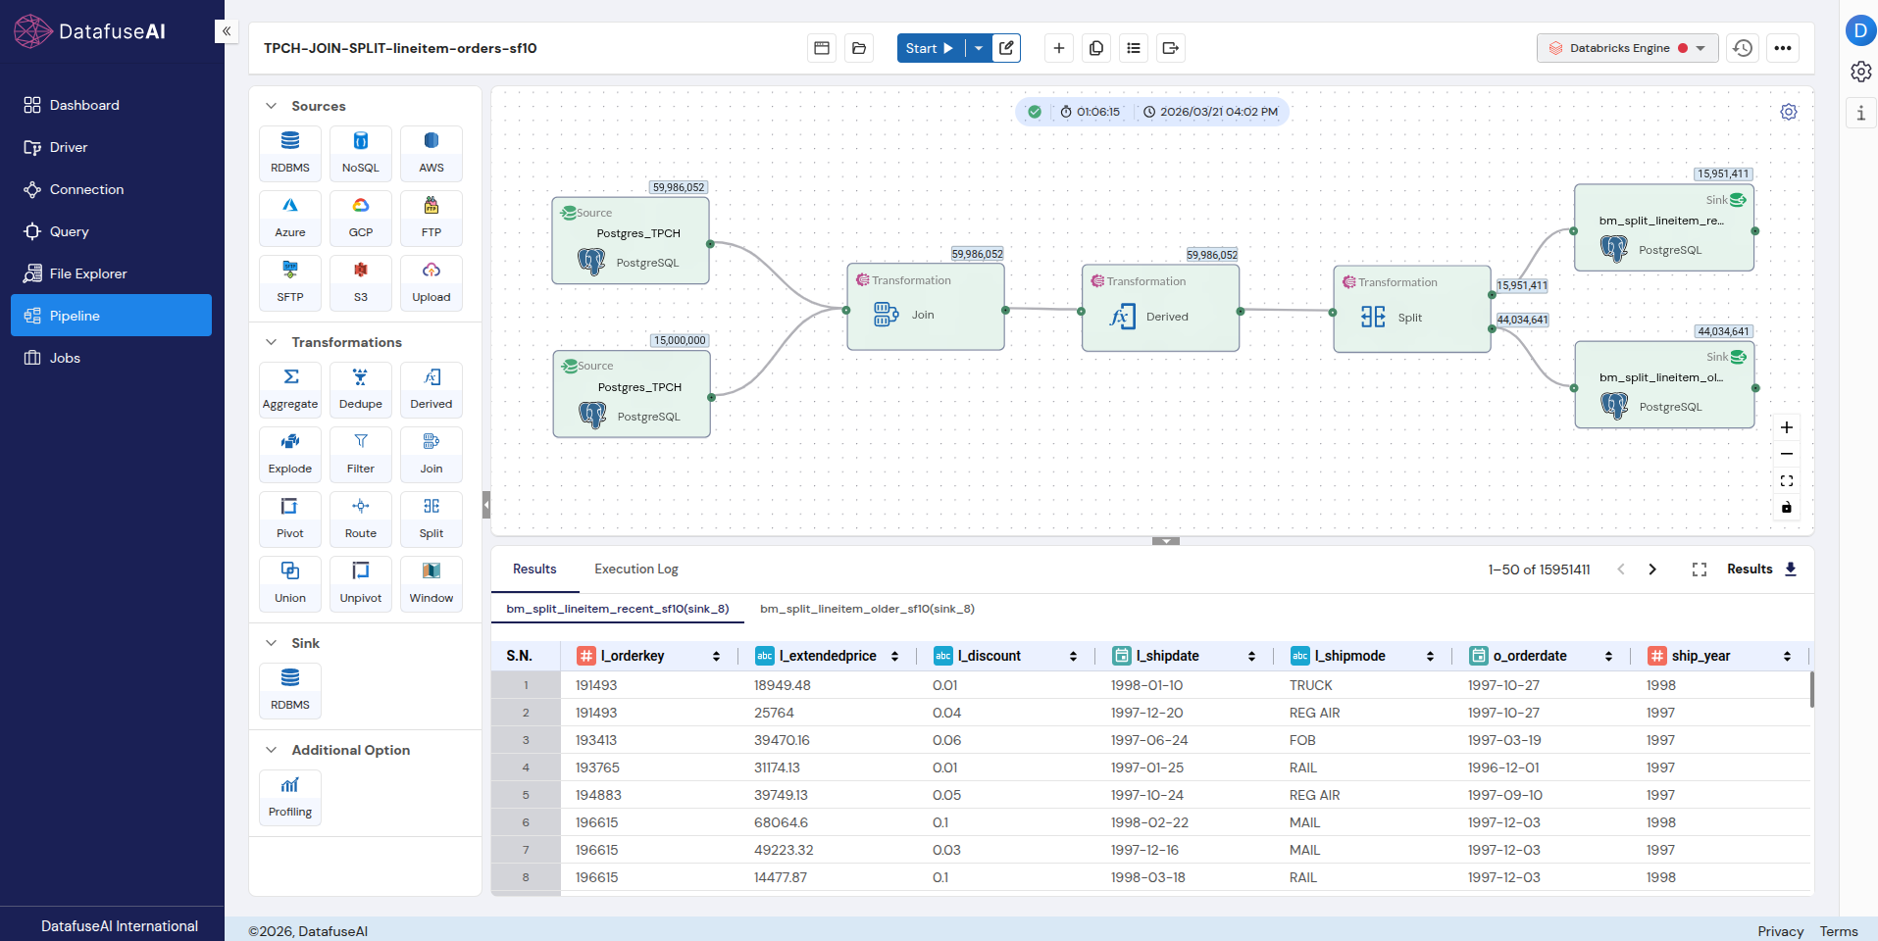Choose the SFTP source icon

[x=290, y=282]
